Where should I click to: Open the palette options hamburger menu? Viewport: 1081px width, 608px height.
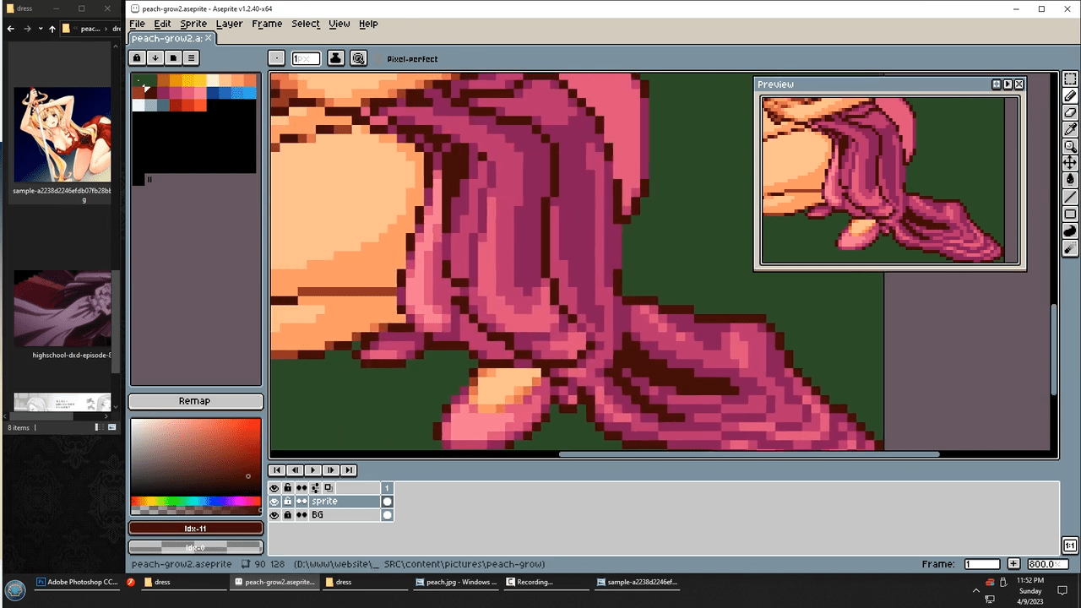[192, 58]
